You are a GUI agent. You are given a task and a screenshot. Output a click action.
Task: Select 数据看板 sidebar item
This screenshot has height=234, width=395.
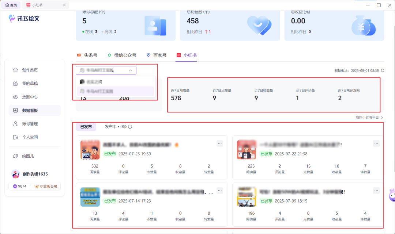(x=34, y=110)
